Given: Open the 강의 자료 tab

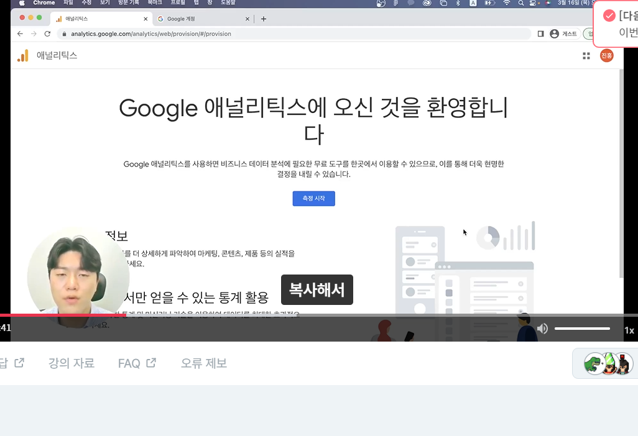Looking at the screenshot, I should point(72,363).
